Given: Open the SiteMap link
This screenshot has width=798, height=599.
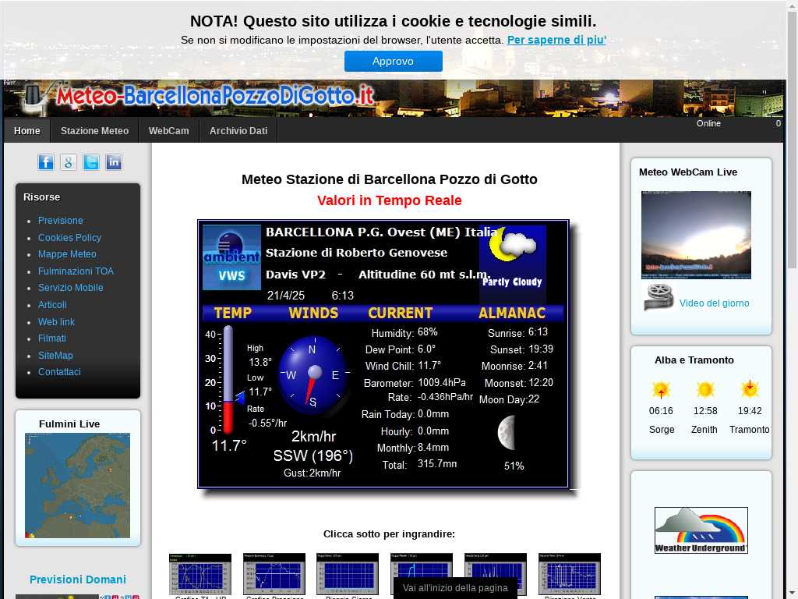Looking at the screenshot, I should pos(55,356).
